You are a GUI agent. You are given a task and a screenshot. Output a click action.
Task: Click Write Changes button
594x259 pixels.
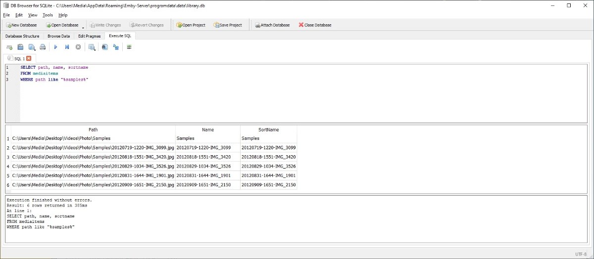[105, 25]
